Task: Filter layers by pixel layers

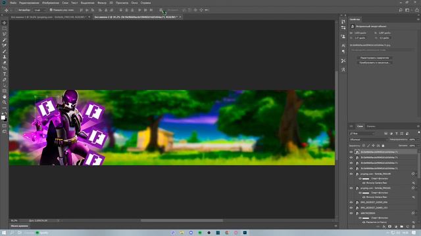Action: (x=386, y=133)
